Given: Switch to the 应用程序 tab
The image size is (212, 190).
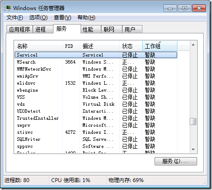Looking at the screenshot, I should [20, 29].
